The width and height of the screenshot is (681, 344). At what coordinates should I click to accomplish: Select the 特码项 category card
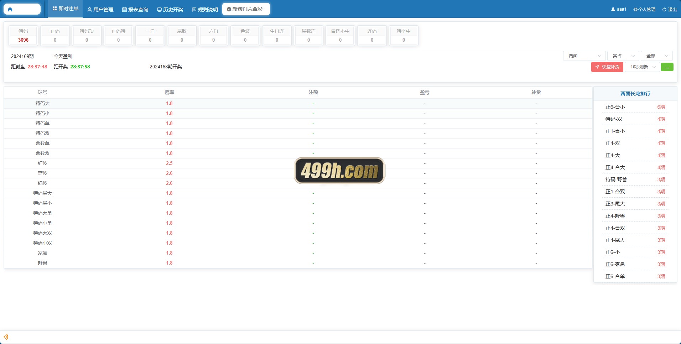coord(87,36)
